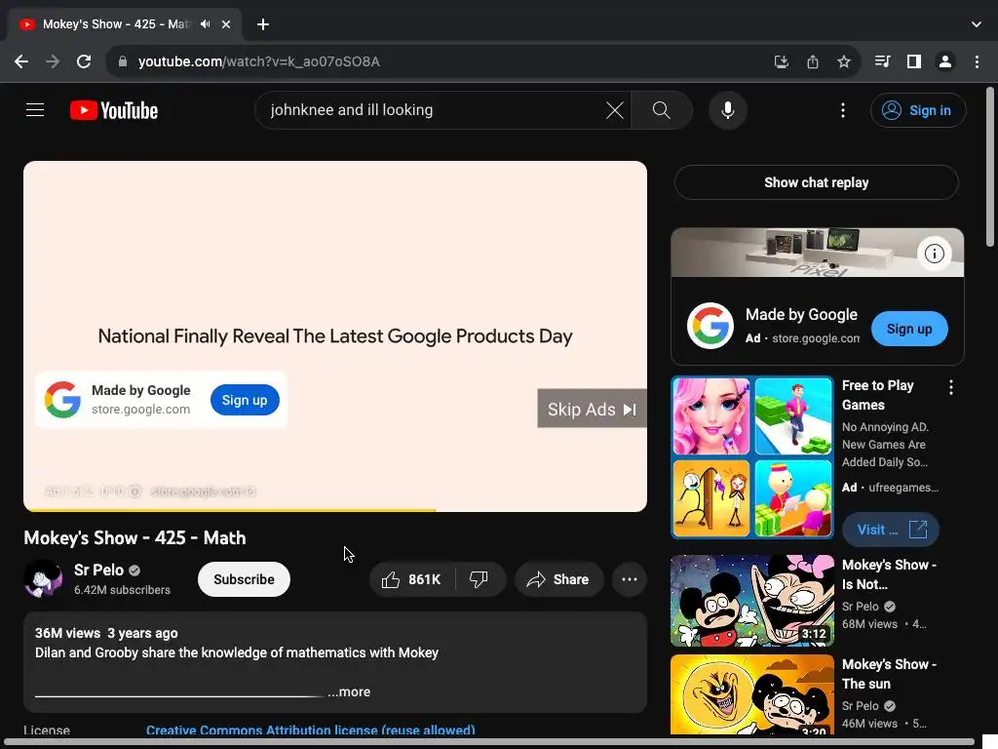The image size is (998, 749).
Task: Click the search box with 'johnknee and ill looking'
Action: coord(433,110)
